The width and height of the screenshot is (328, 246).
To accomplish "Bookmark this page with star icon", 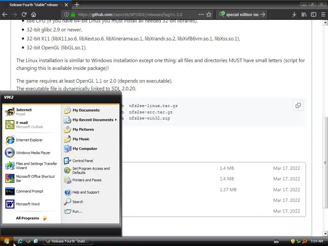I will pyautogui.click(x=209, y=14).
